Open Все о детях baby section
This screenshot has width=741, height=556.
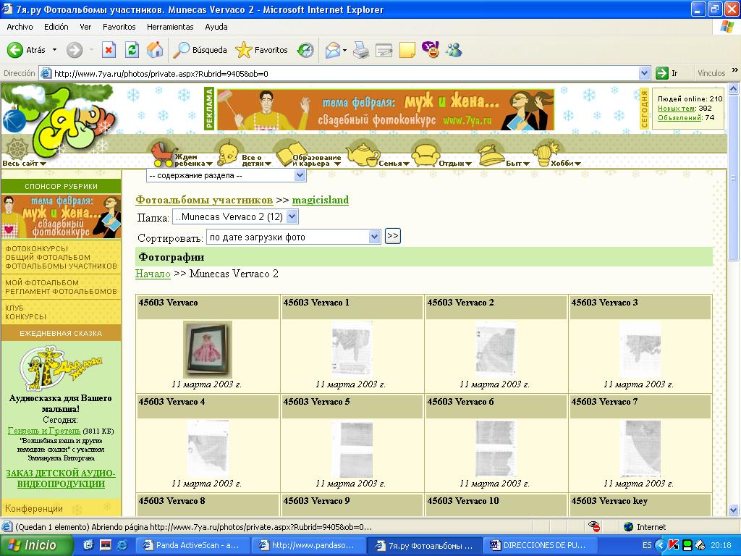(x=244, y=155)
